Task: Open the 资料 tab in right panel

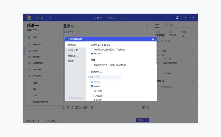Action: 157,24
